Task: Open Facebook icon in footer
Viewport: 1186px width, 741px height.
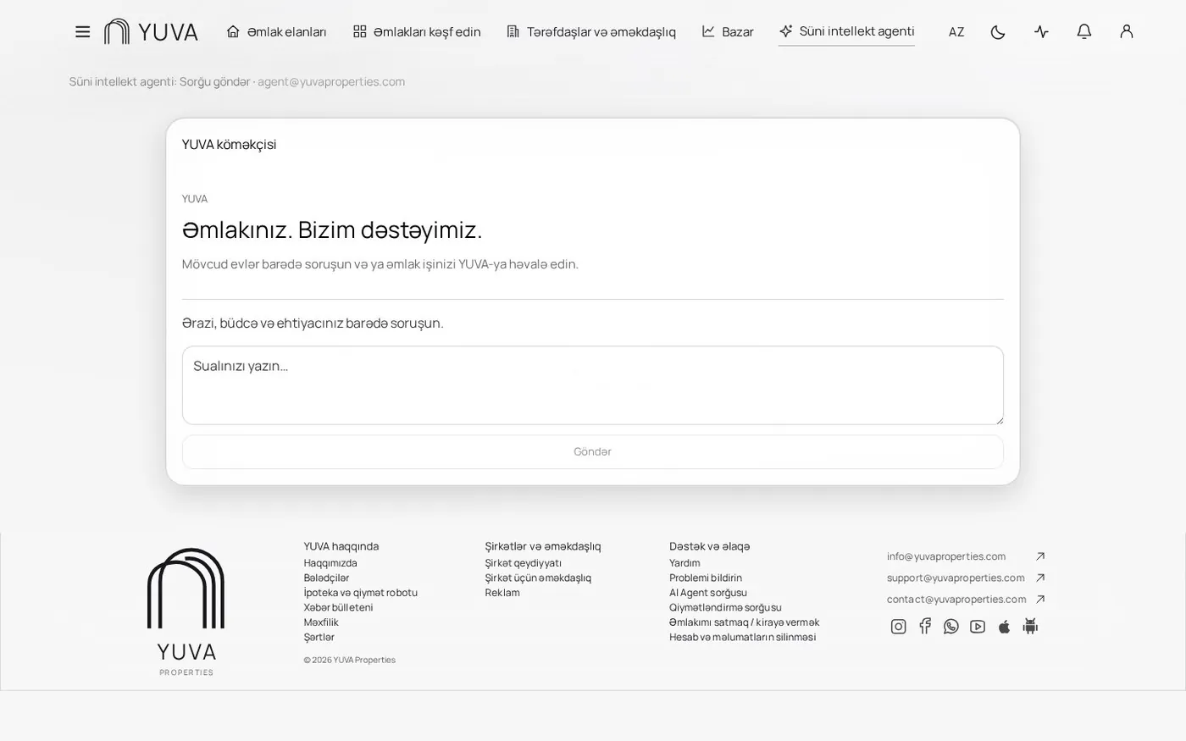Action: click(925, 627)
